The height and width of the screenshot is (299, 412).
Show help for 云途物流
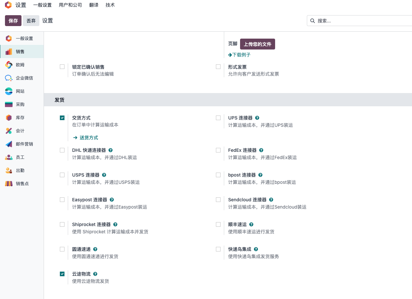[x=95, y=274]
